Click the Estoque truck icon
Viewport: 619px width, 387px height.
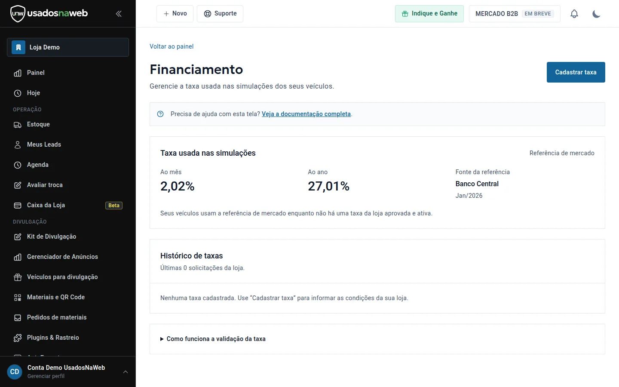(18, 125)
